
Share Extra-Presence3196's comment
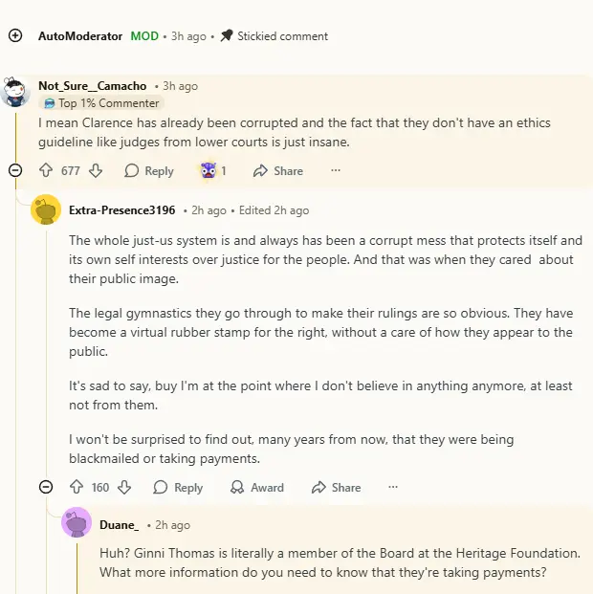point(336,487)
